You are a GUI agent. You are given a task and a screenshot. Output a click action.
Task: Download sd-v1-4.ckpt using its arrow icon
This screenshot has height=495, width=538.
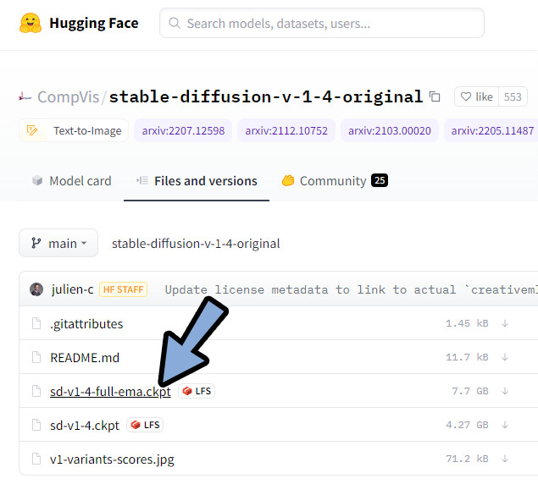coord(505,425)
